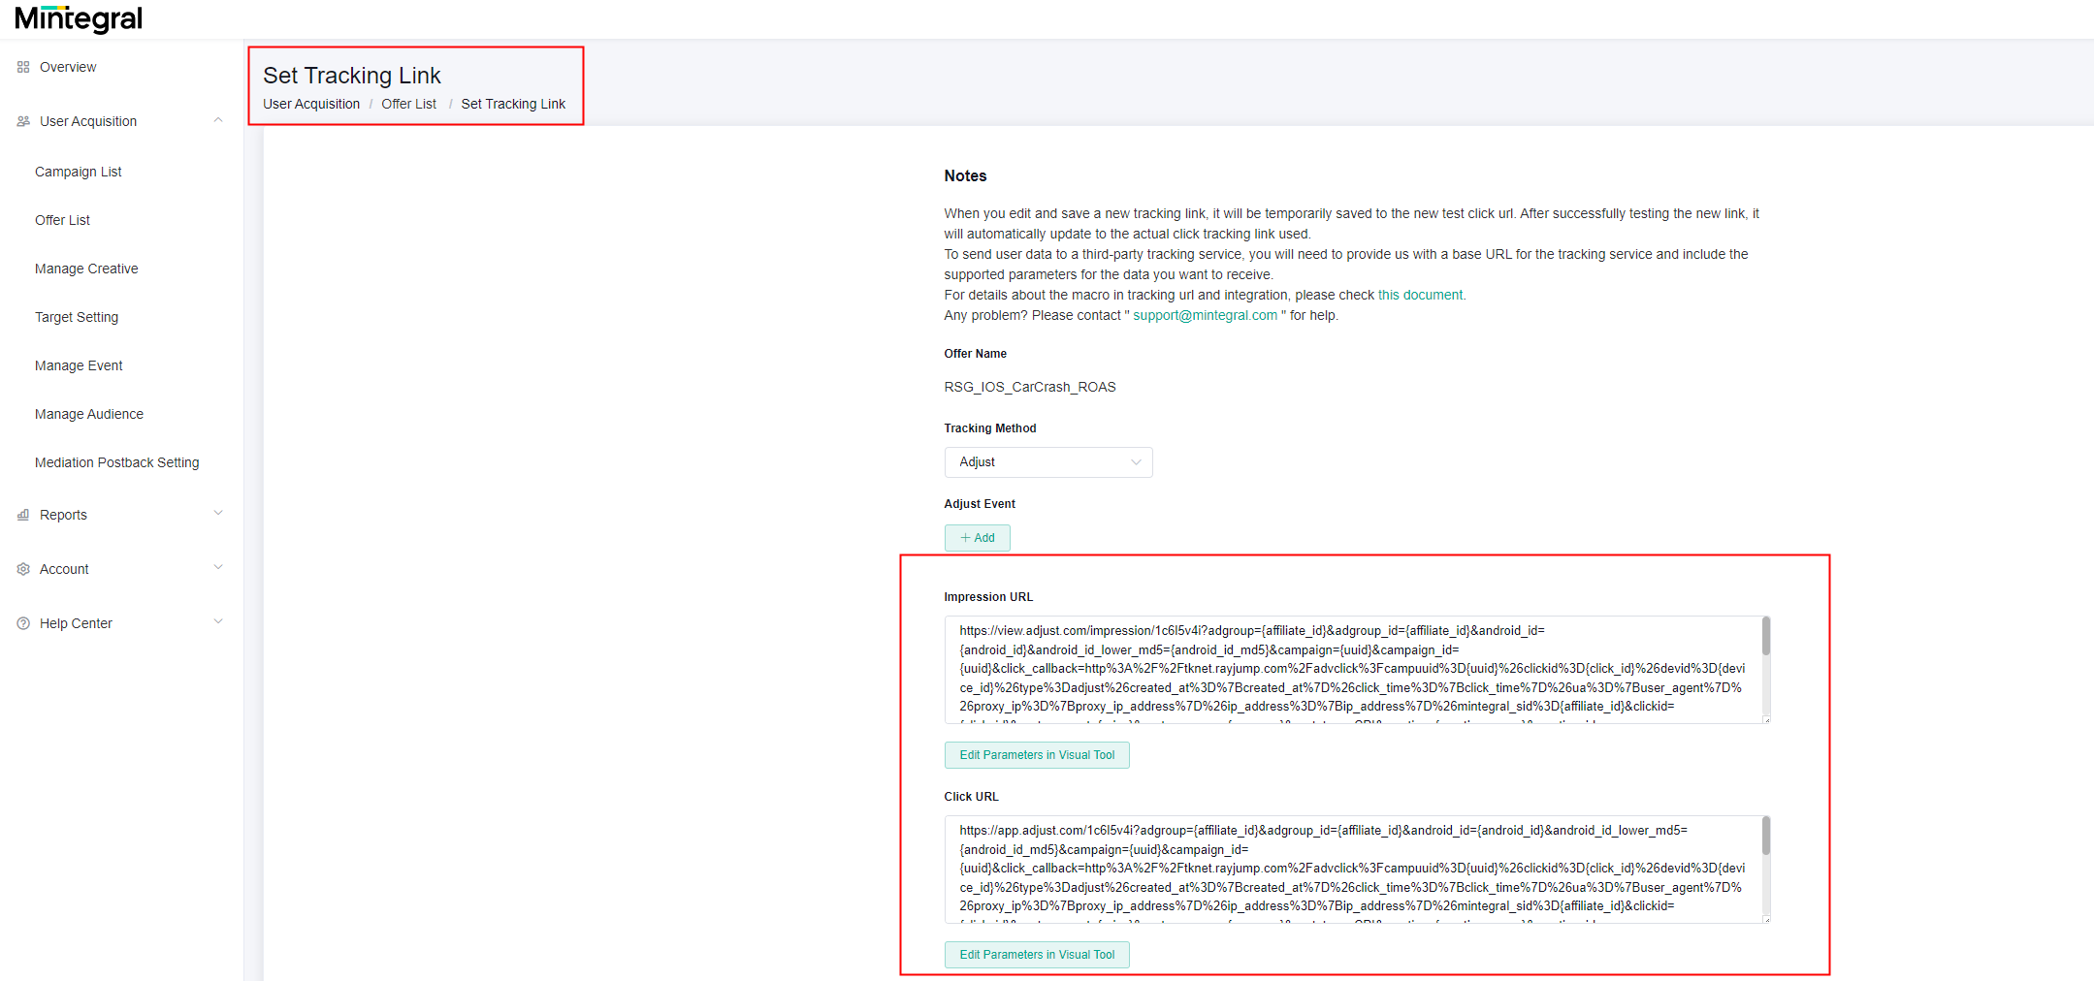Click the Mintegral logo
The height and width of the screenshot is (981, 2094).
(x=78, y=18)
